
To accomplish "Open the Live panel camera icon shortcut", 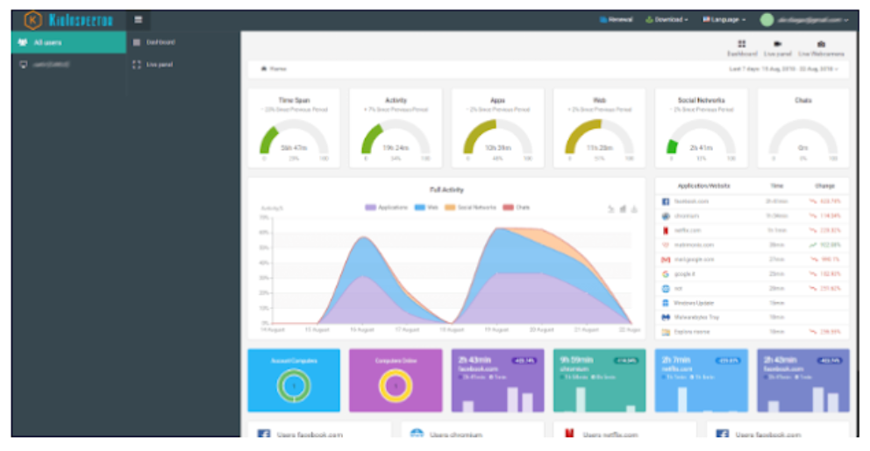I will pyautogui.click(x=777, y=48).
